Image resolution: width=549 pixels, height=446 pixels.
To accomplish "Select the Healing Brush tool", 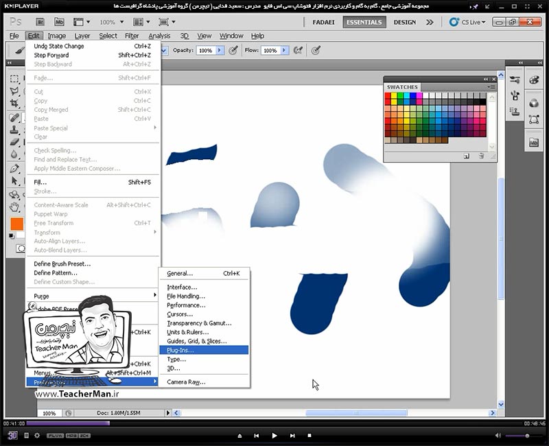I will (14, 117).
